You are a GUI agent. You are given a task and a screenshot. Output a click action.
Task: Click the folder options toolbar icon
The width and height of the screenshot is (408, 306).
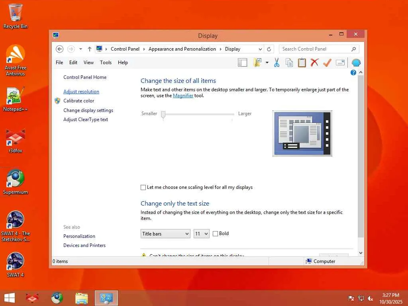click(257, 63)
